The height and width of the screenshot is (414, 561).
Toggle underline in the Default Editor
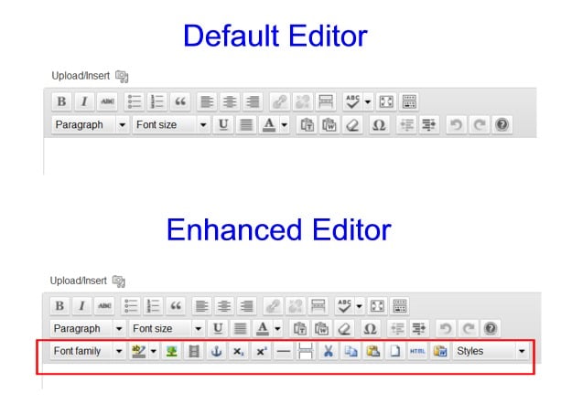[223, 124]
